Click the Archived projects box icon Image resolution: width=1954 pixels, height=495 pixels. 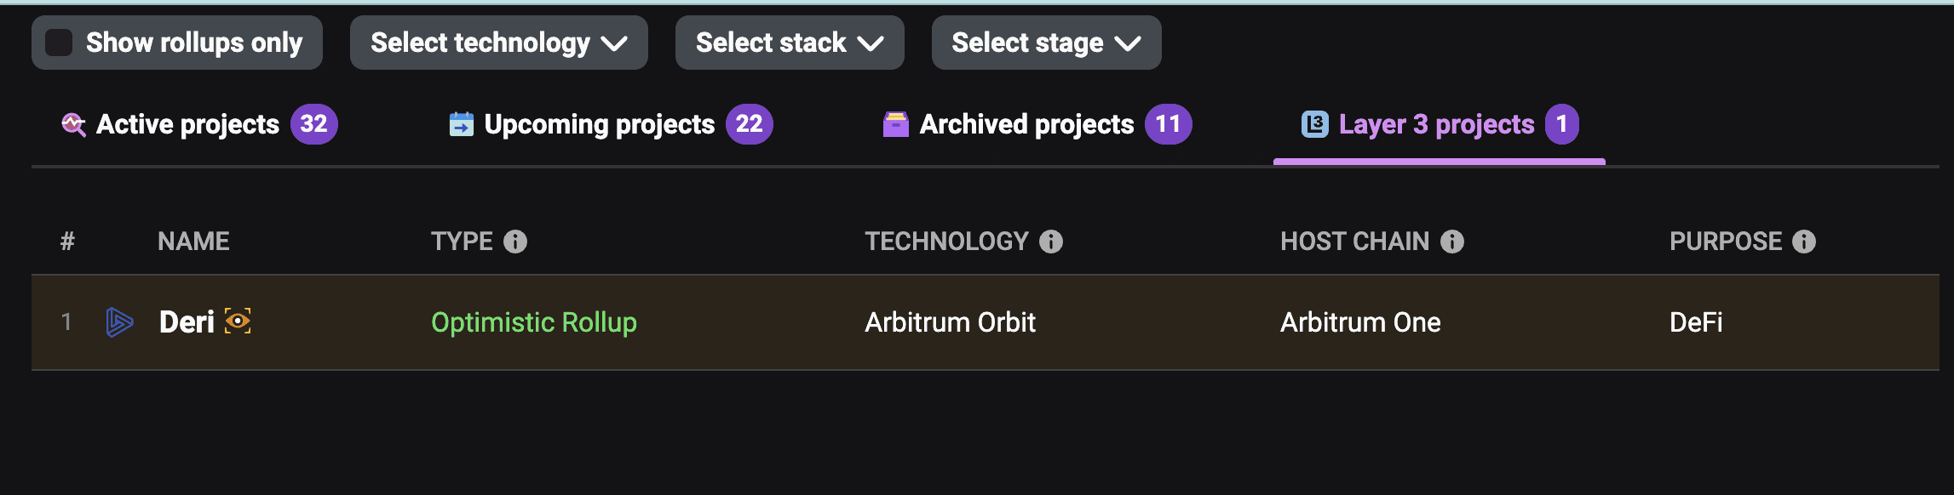895,124
